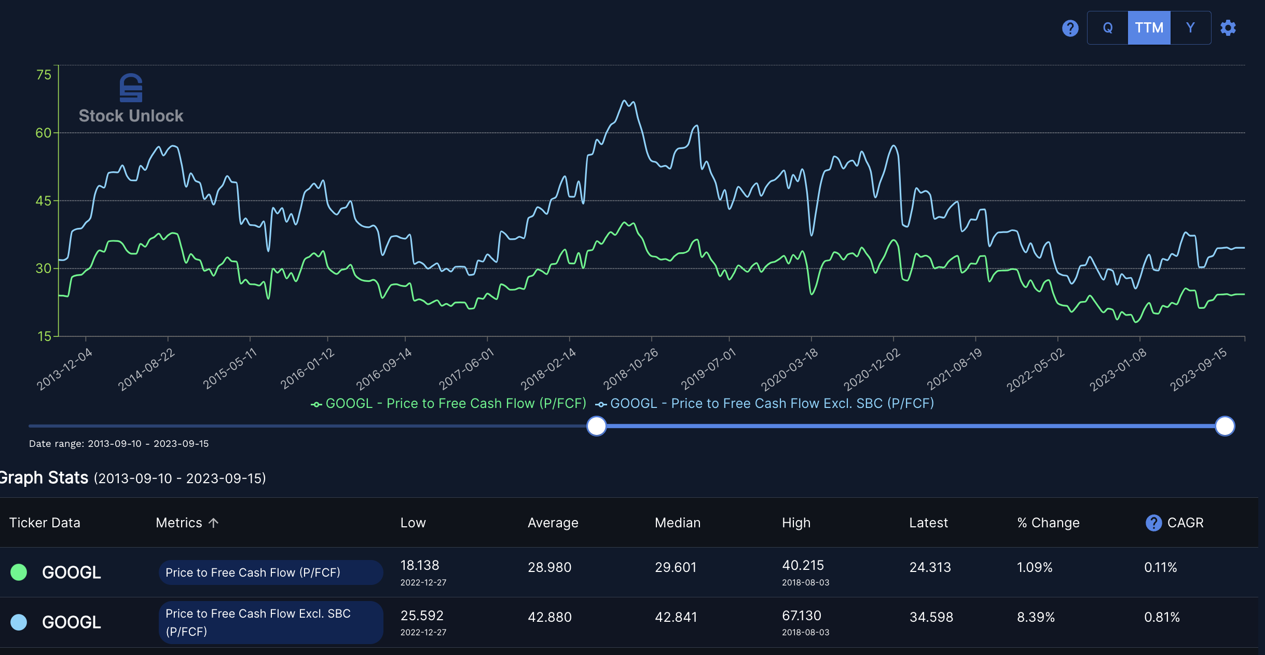Viewport: 1265px width, 655px height.
Task: Click the Price to Free Cash Flow Excl. SBC chip
Action: [x=271, y=622]
